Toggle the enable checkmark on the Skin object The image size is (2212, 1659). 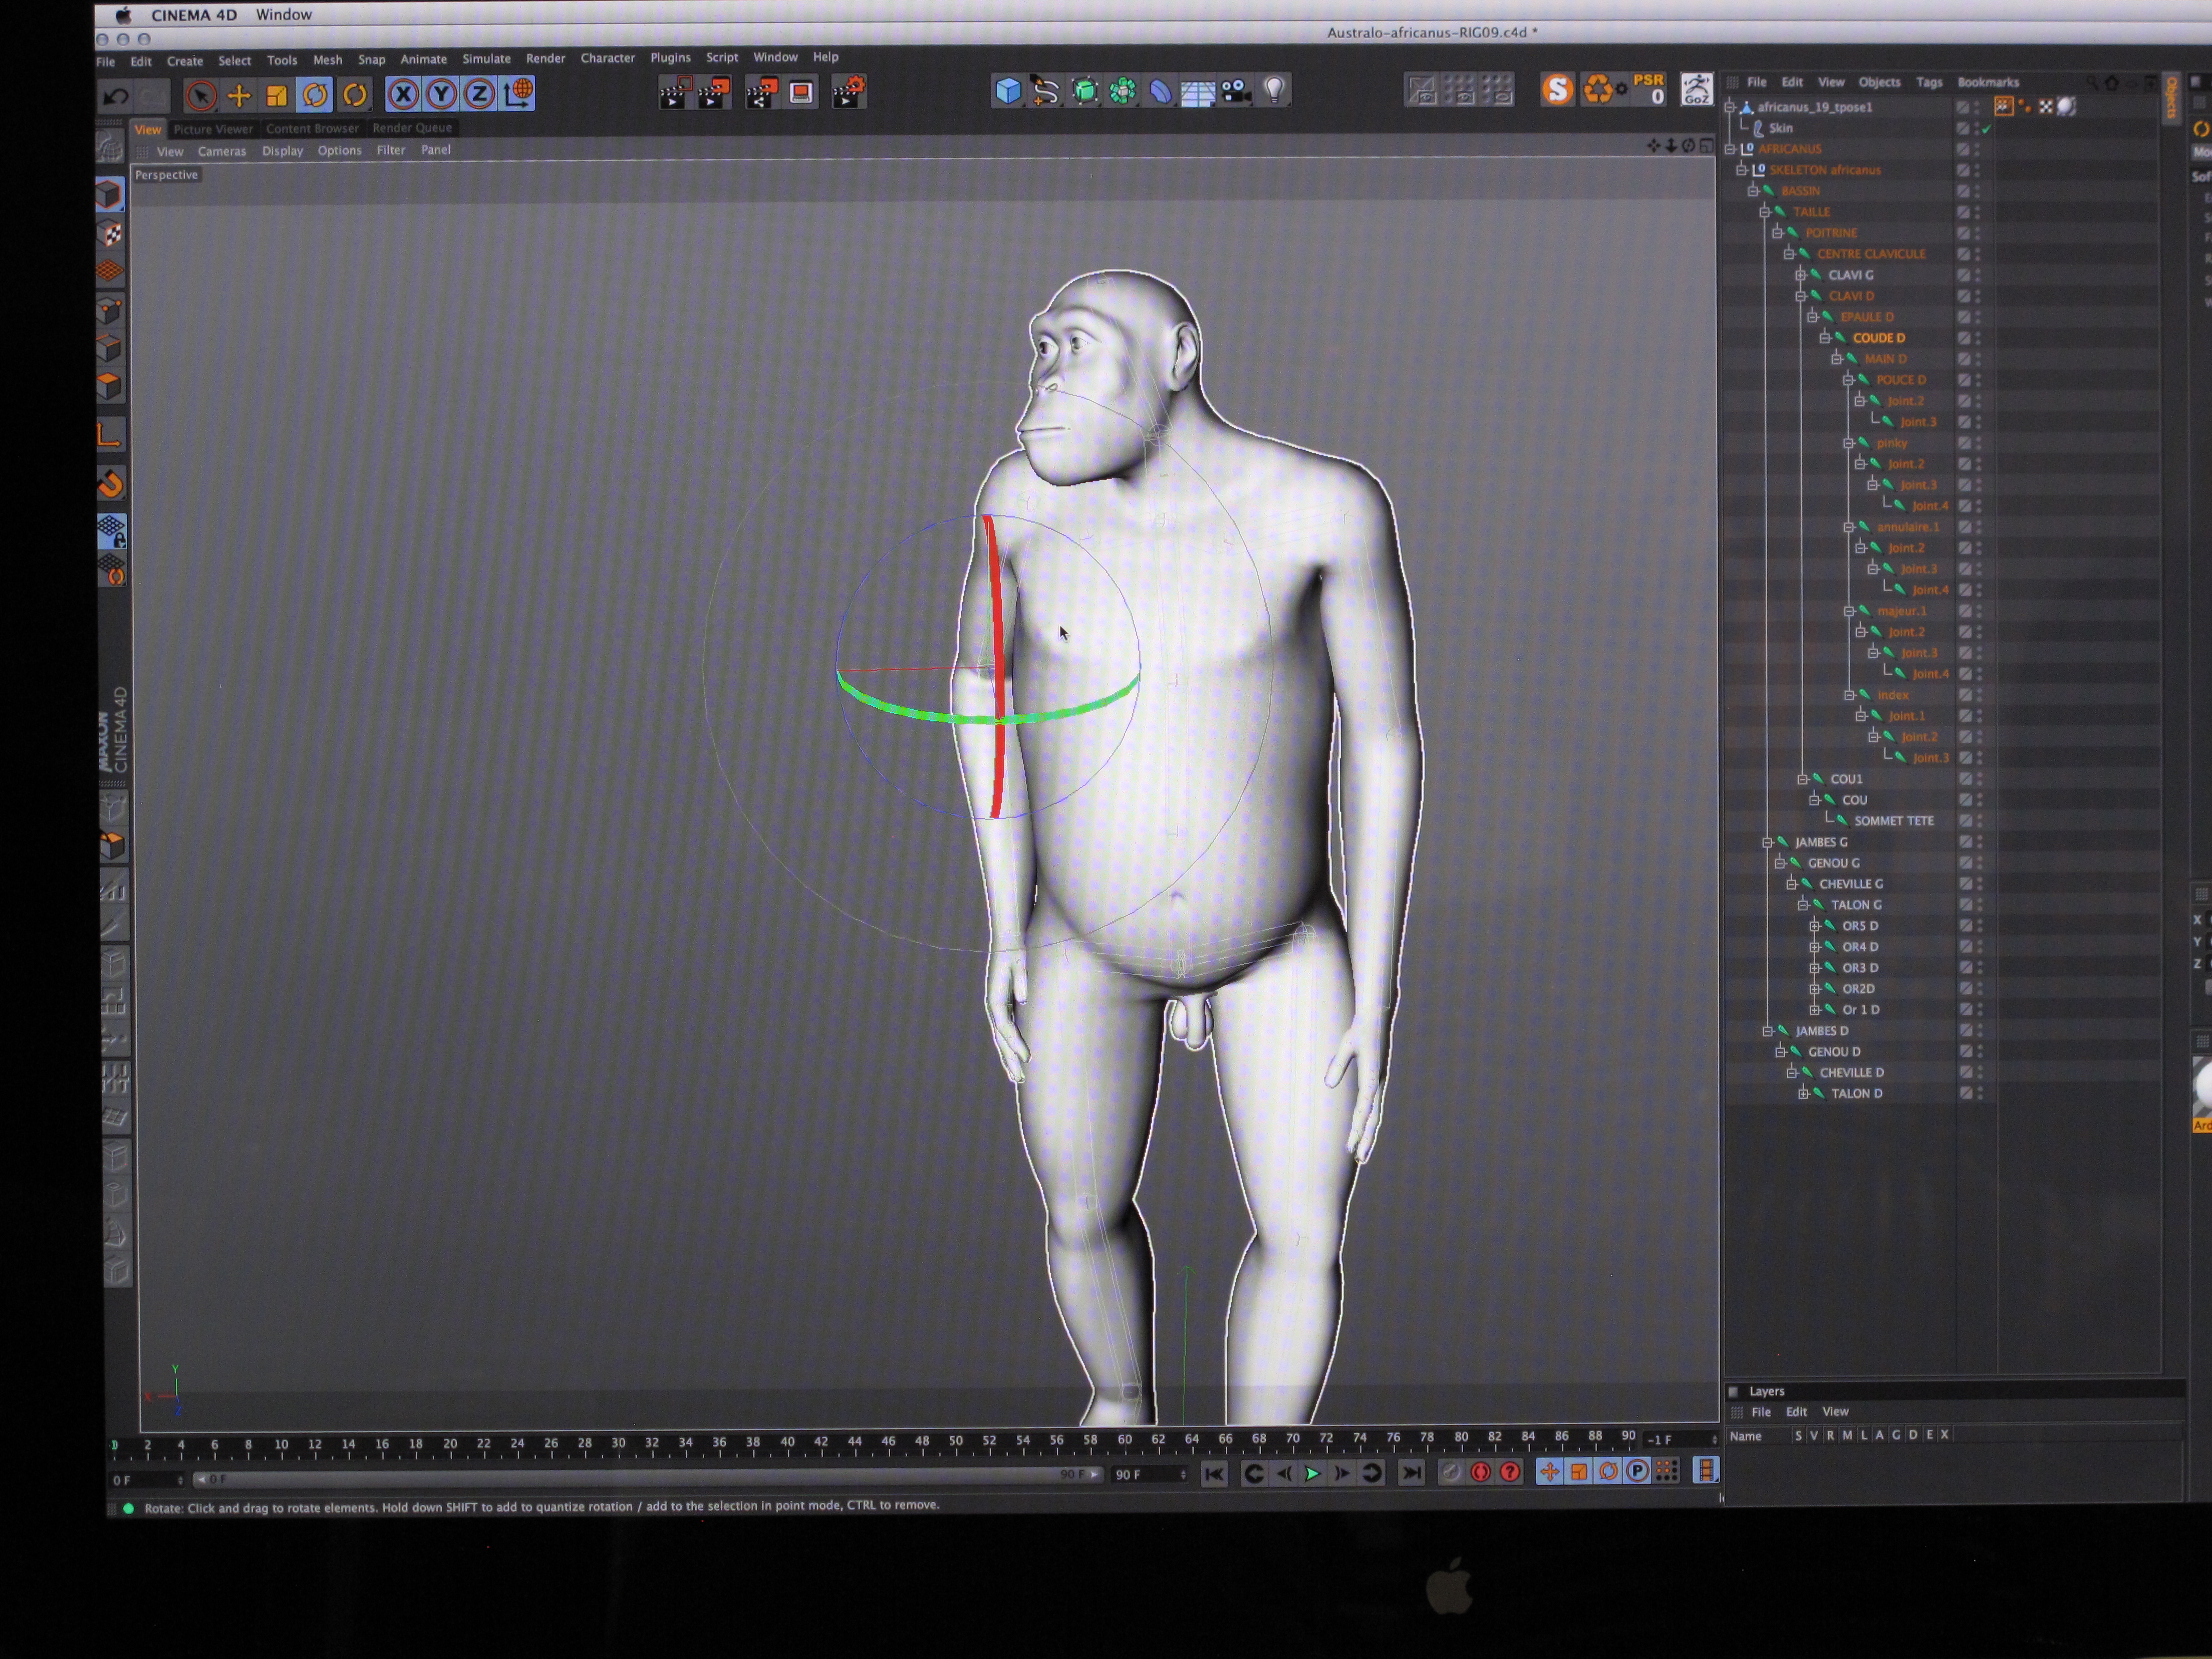[1986, 128]
